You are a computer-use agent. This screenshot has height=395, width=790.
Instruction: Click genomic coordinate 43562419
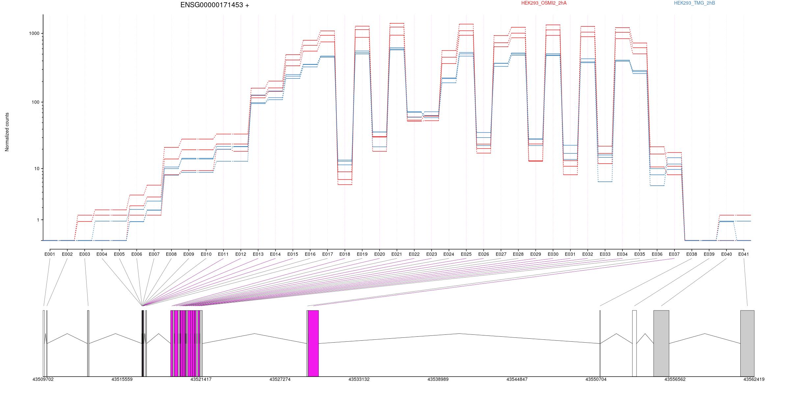click(754, 379)
